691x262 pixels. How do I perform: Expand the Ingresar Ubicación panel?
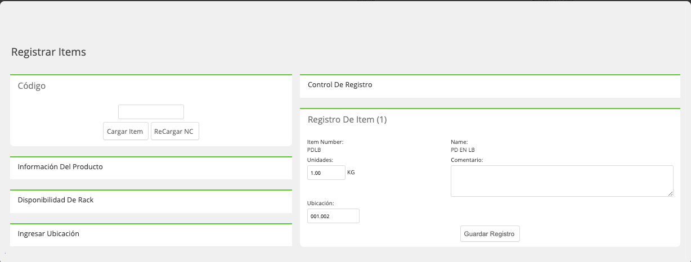coord(151,234)
